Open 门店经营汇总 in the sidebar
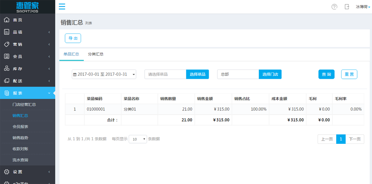372x184 pixels. tap(24, 104)
